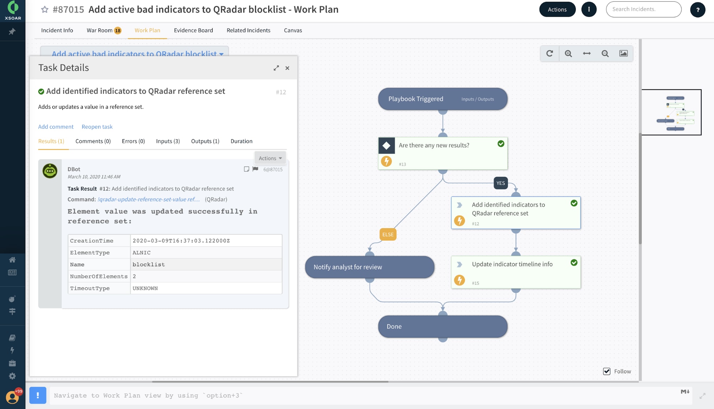Open the vertical three-dots more menu
Viewport: 714px width, 409px height.
(589, 9)
